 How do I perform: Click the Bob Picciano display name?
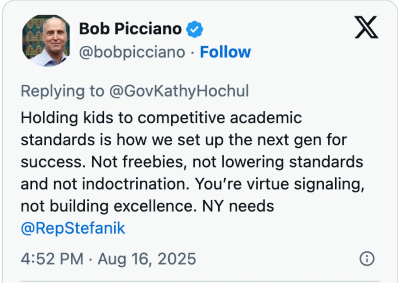point(130,29)
